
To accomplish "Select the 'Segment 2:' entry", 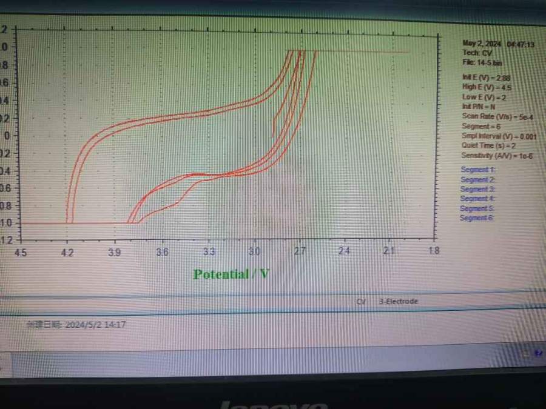I will click(477, 179).
